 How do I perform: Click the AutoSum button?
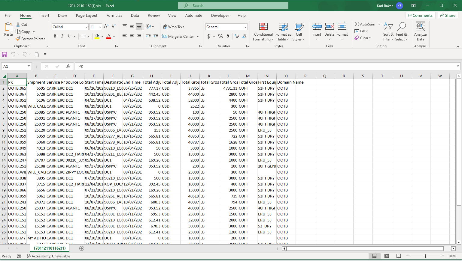click(365, 24)
